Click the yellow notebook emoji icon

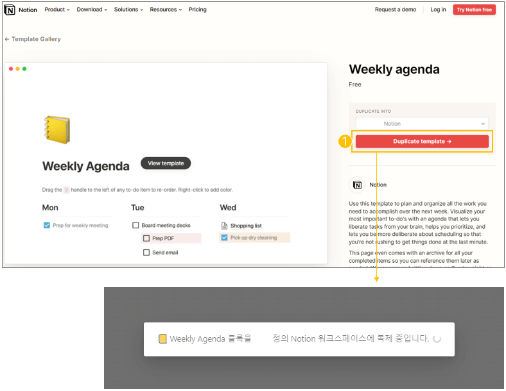click(57, 129)
